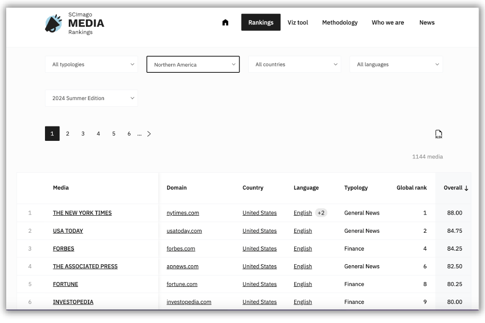485x323 pixels.
Task: Click the Domain column header
Action: (x=177, y=188)
